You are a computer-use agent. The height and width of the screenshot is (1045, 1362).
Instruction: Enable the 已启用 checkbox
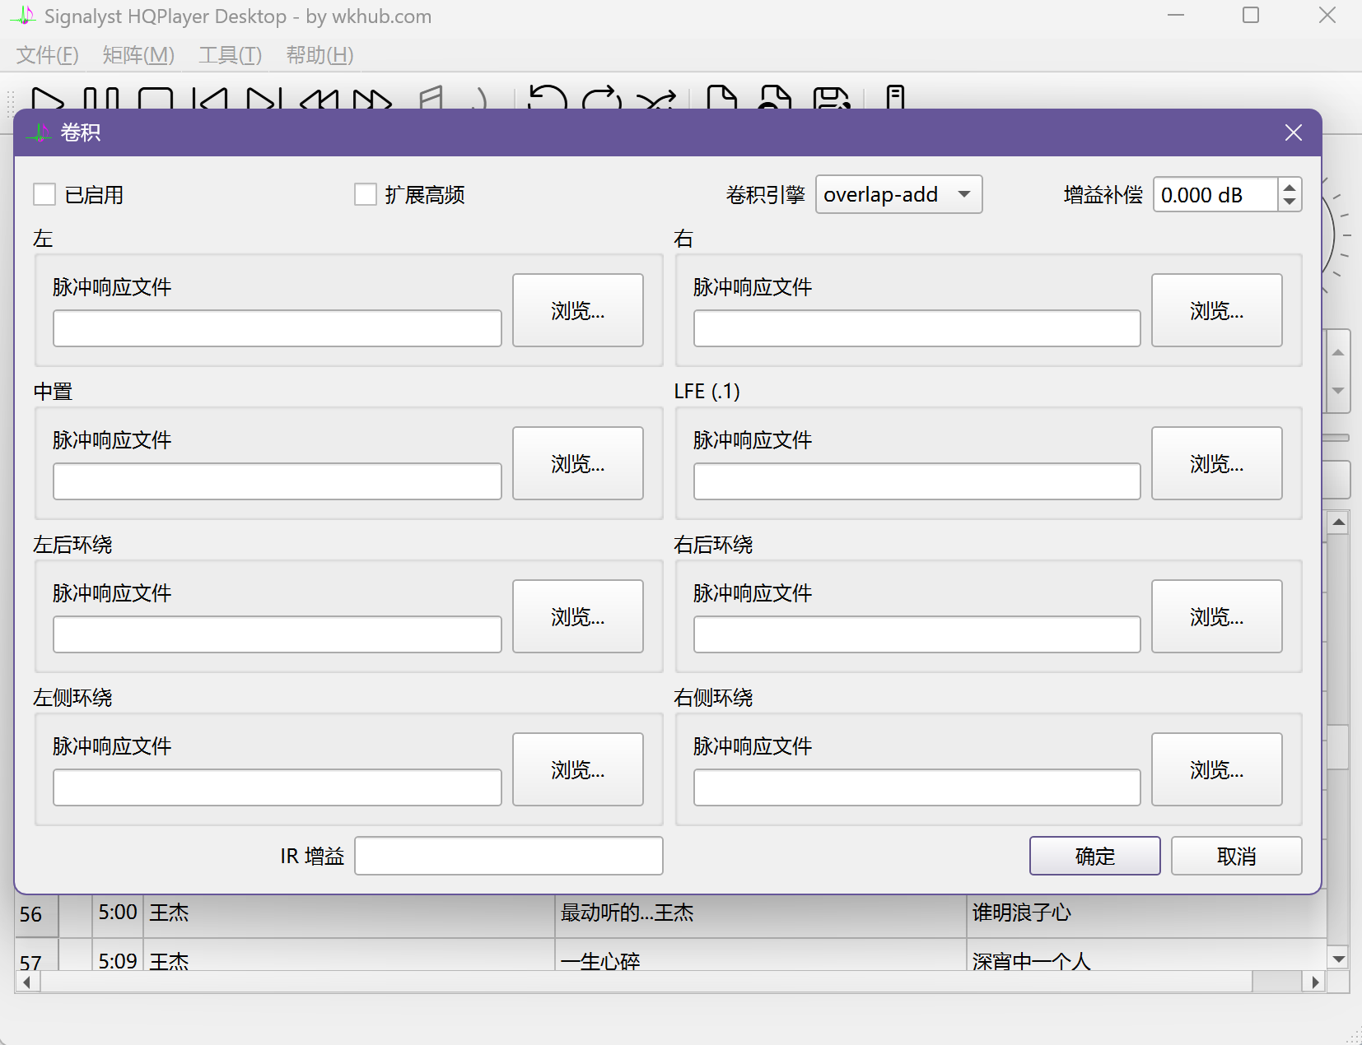tap(44, 195)
